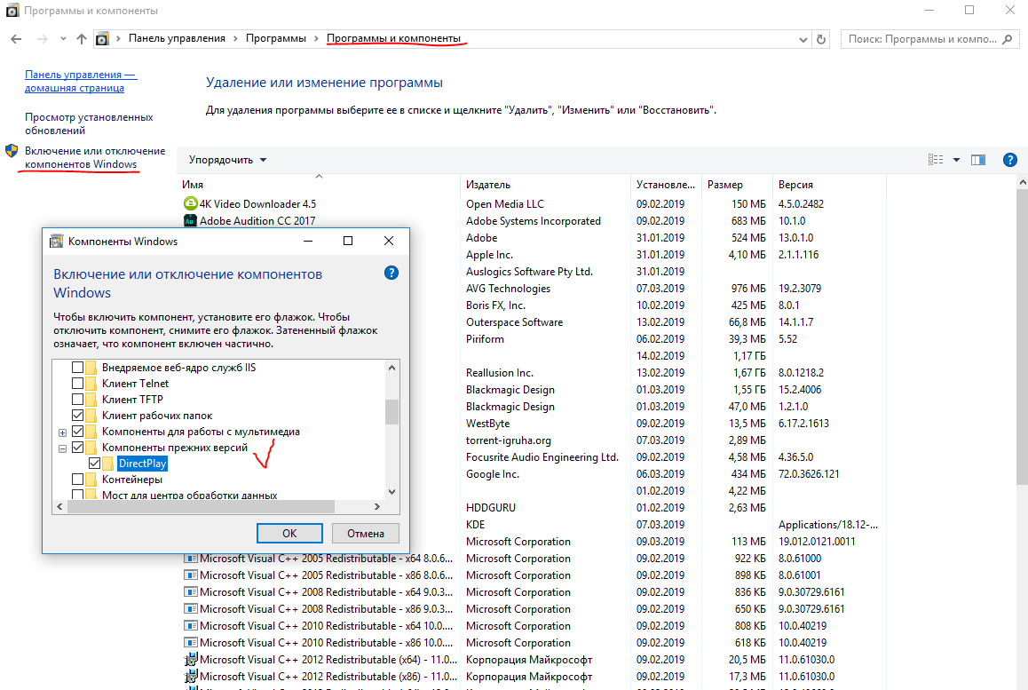The height and width of the screenshot is (690, 1028).
Task: Toggle 'Компоненты для работы с мультимедиа' checkbox
Action: 77,431
